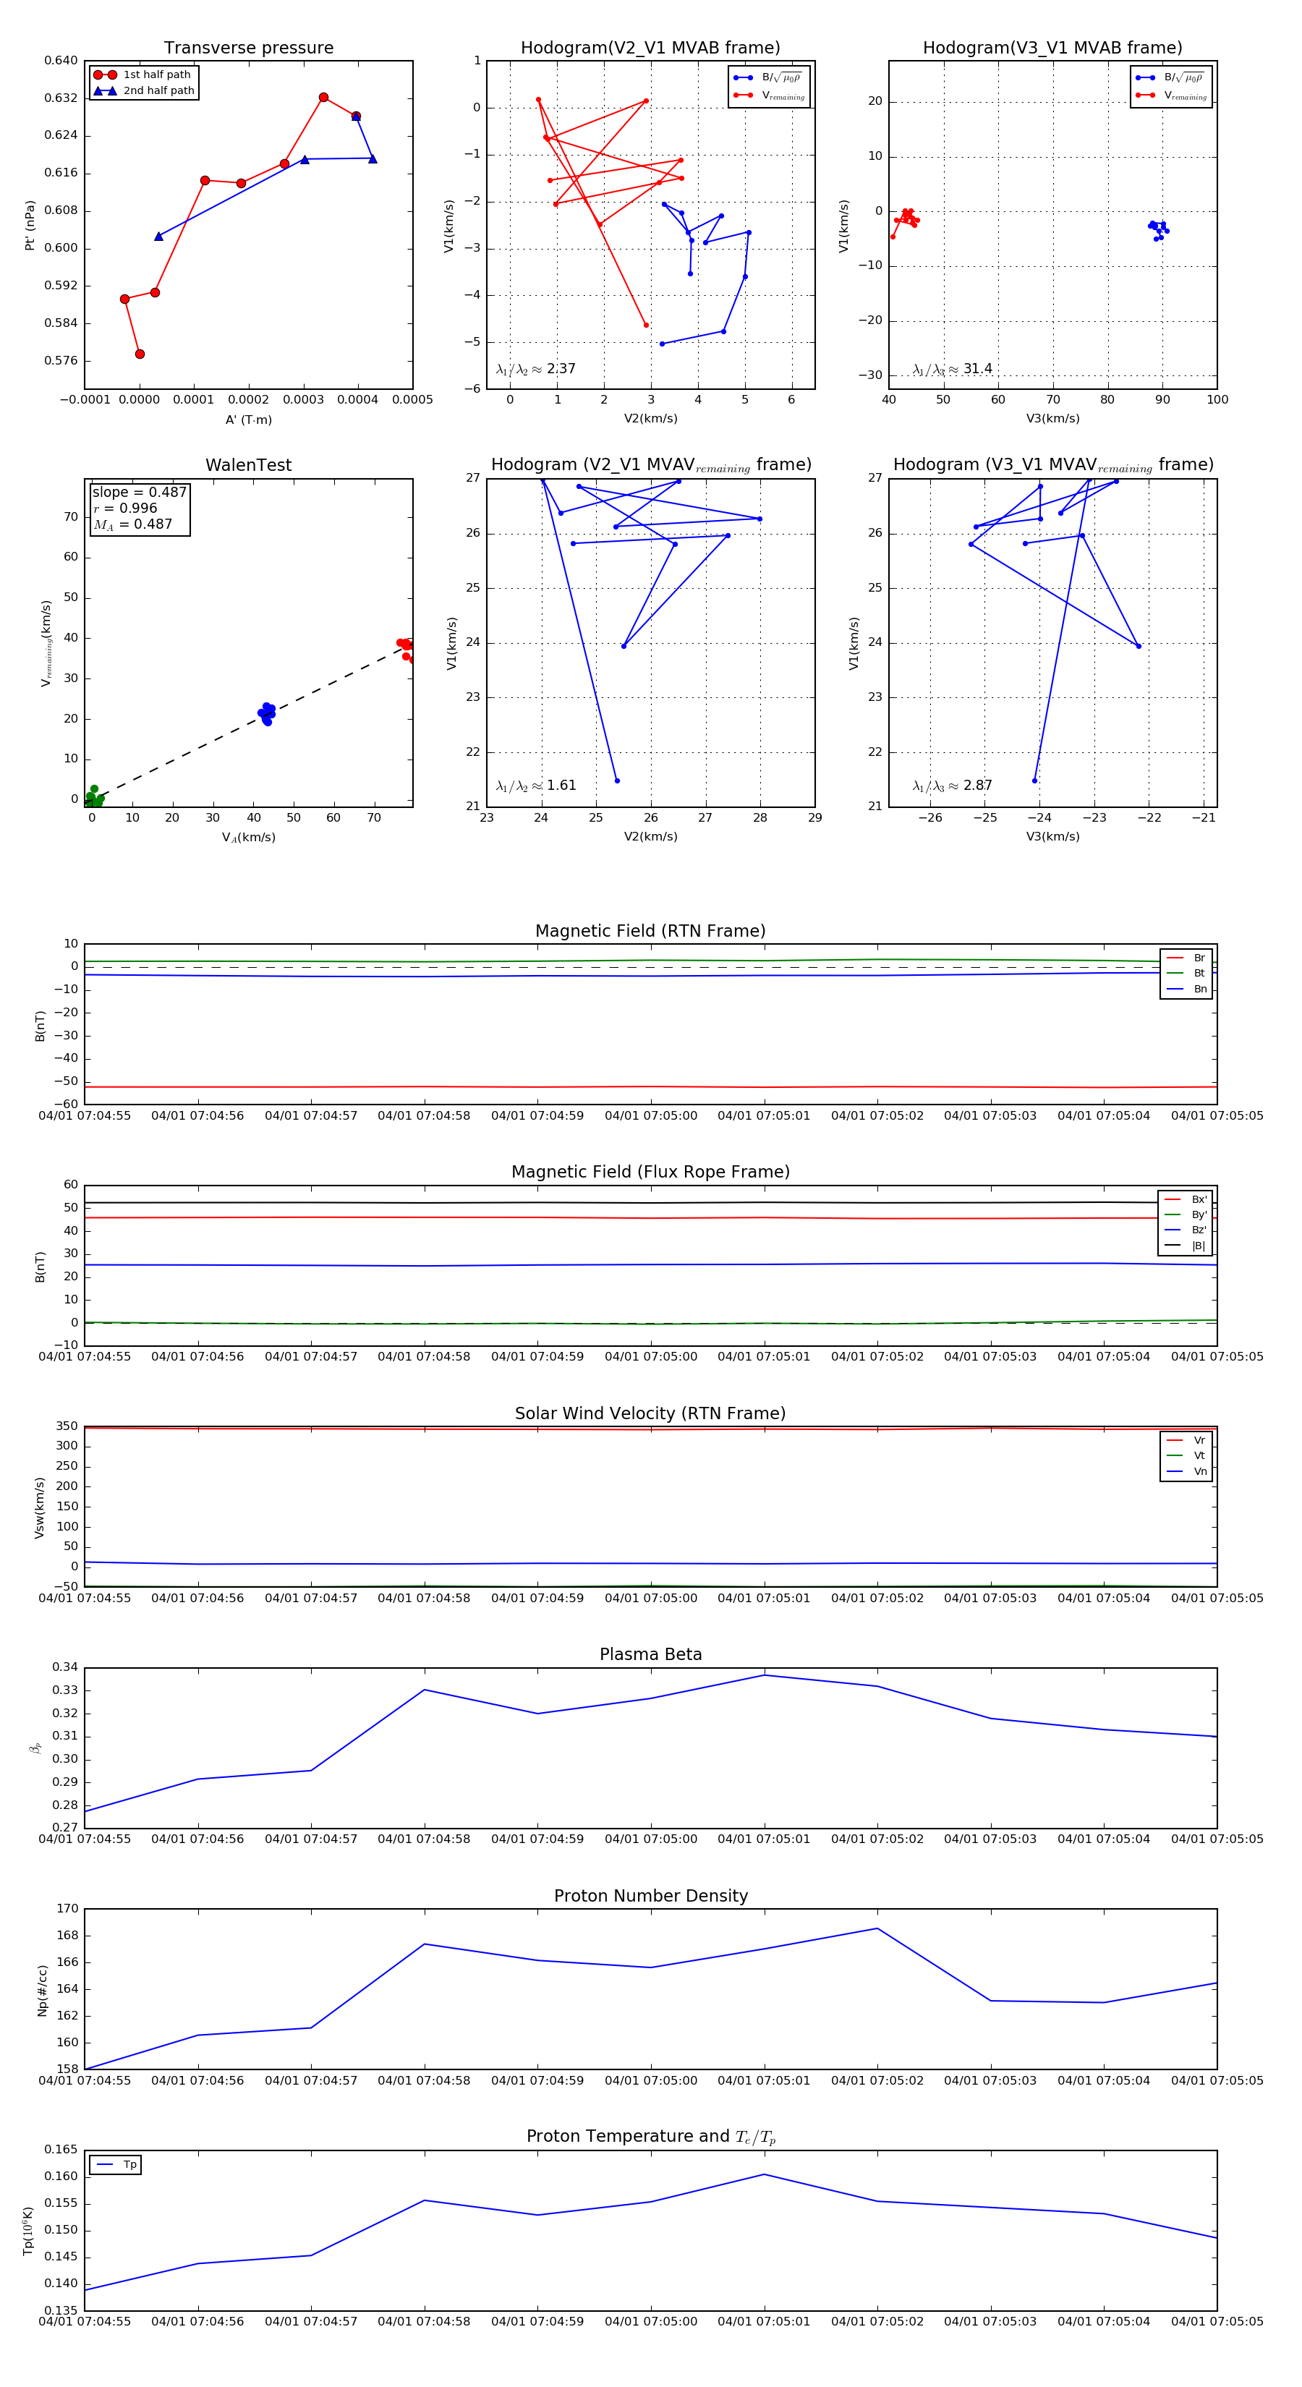Click the Np(#/cc) axis label
Viewport: 1302px width, 2387px height.
point(42,1989)
